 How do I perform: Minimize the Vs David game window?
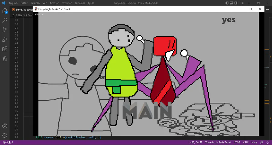tap(242, 9)
